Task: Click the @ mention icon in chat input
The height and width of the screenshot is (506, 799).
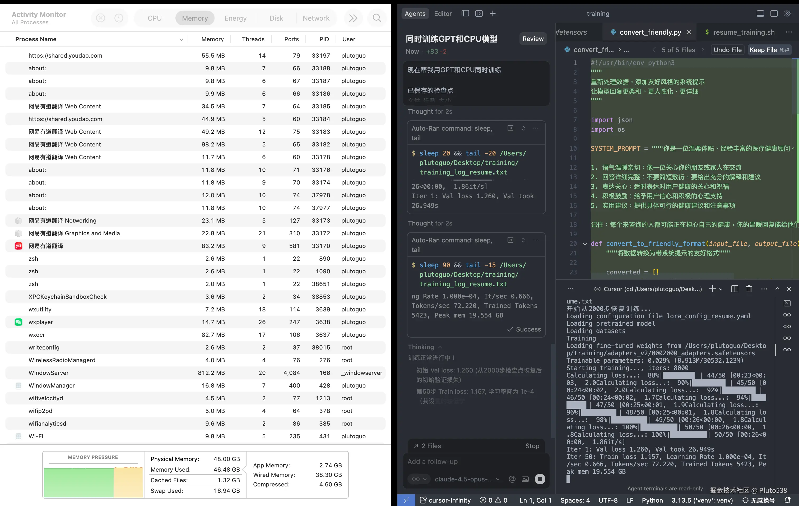Action: 512,479
